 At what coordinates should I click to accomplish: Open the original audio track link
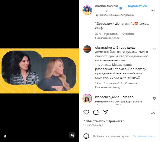[x=114, y=15]
